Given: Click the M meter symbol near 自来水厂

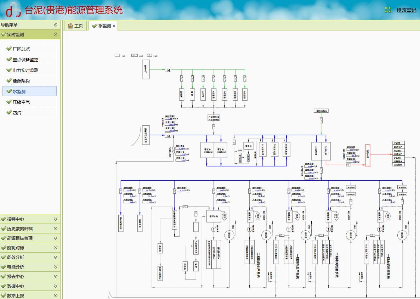Looking at the screenshot, I should click(168, 70).
